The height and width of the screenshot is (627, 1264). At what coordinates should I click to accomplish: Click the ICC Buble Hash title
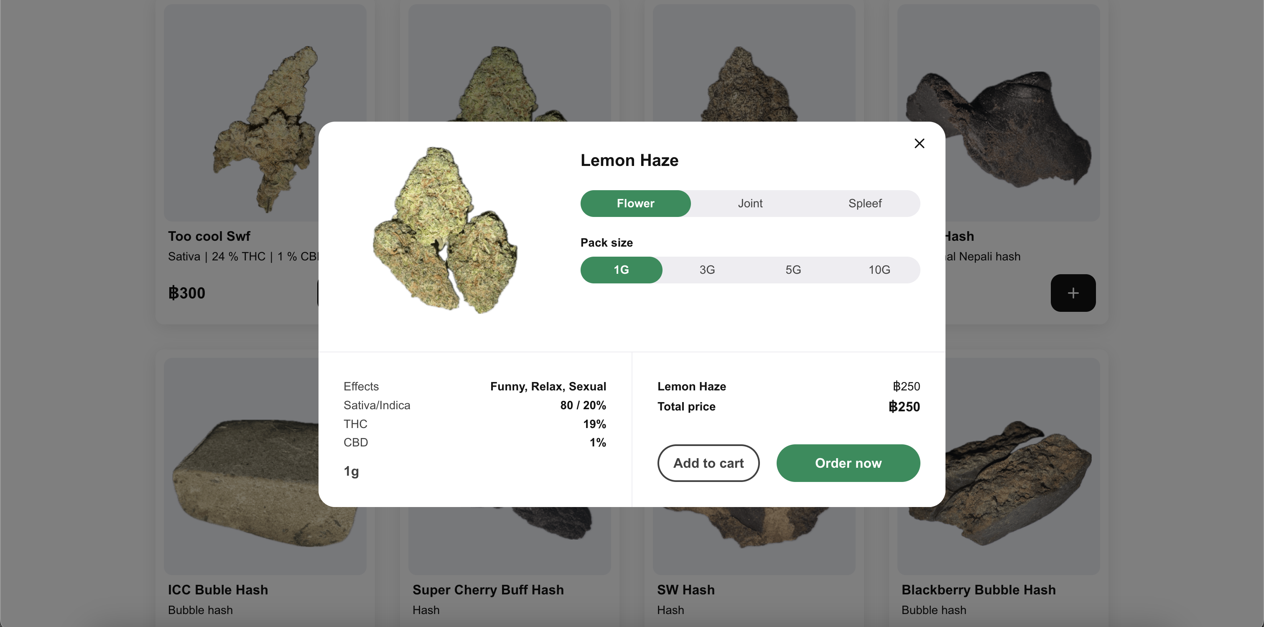(218, 590)
